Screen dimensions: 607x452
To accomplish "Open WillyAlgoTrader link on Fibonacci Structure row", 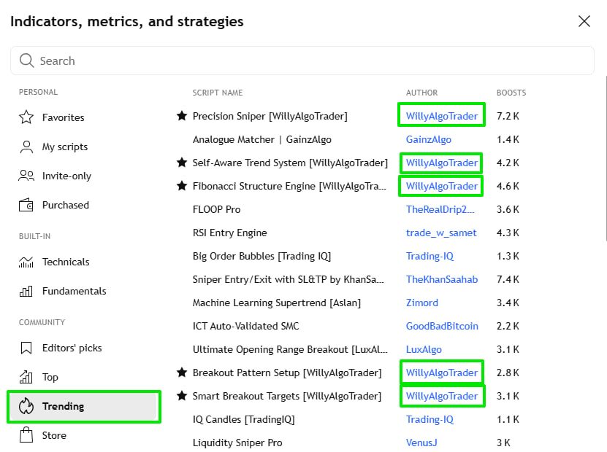I will (442, 186).
